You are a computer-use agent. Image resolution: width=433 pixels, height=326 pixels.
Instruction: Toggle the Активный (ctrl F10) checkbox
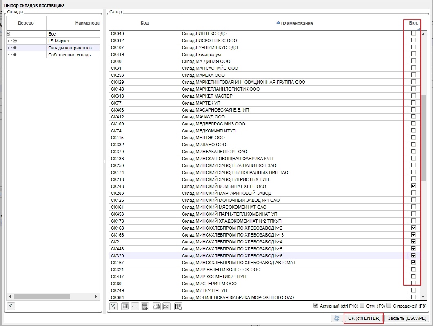click(x=315, y=305)
